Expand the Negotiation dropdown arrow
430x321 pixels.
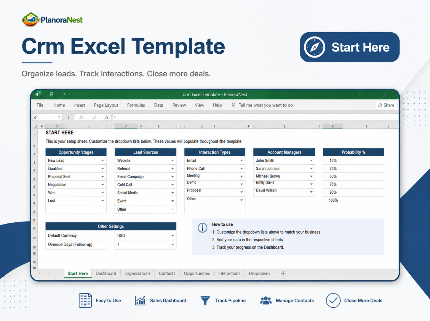(x=103, y=184)
